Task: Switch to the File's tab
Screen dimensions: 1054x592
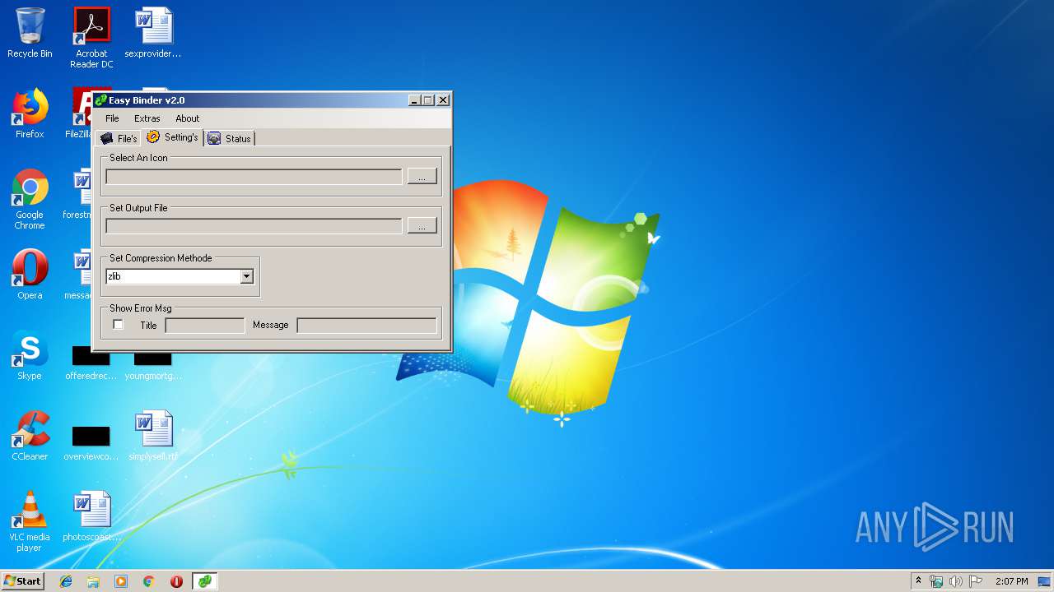Action: point(118,139)
